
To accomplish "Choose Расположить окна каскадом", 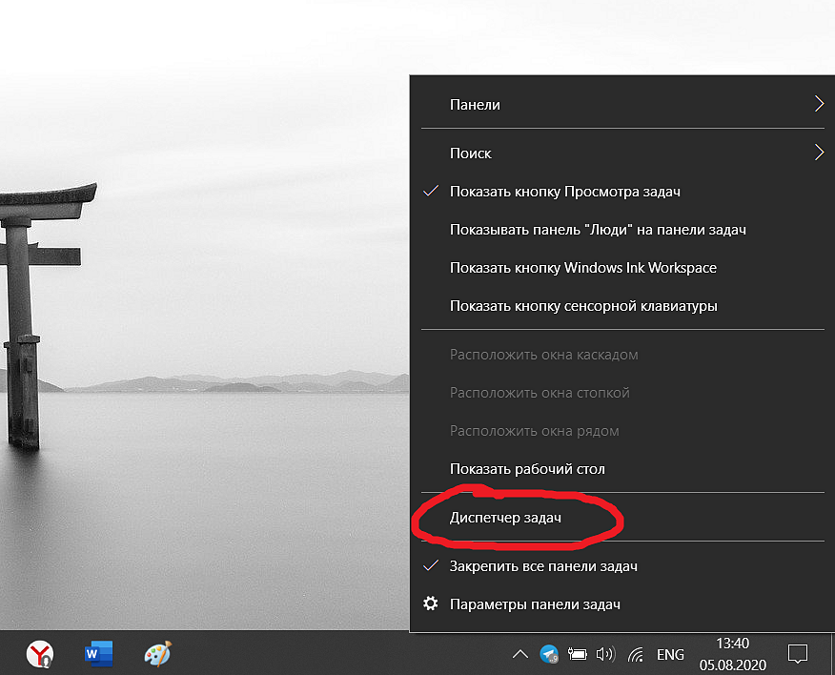I will tap(622, 355).
